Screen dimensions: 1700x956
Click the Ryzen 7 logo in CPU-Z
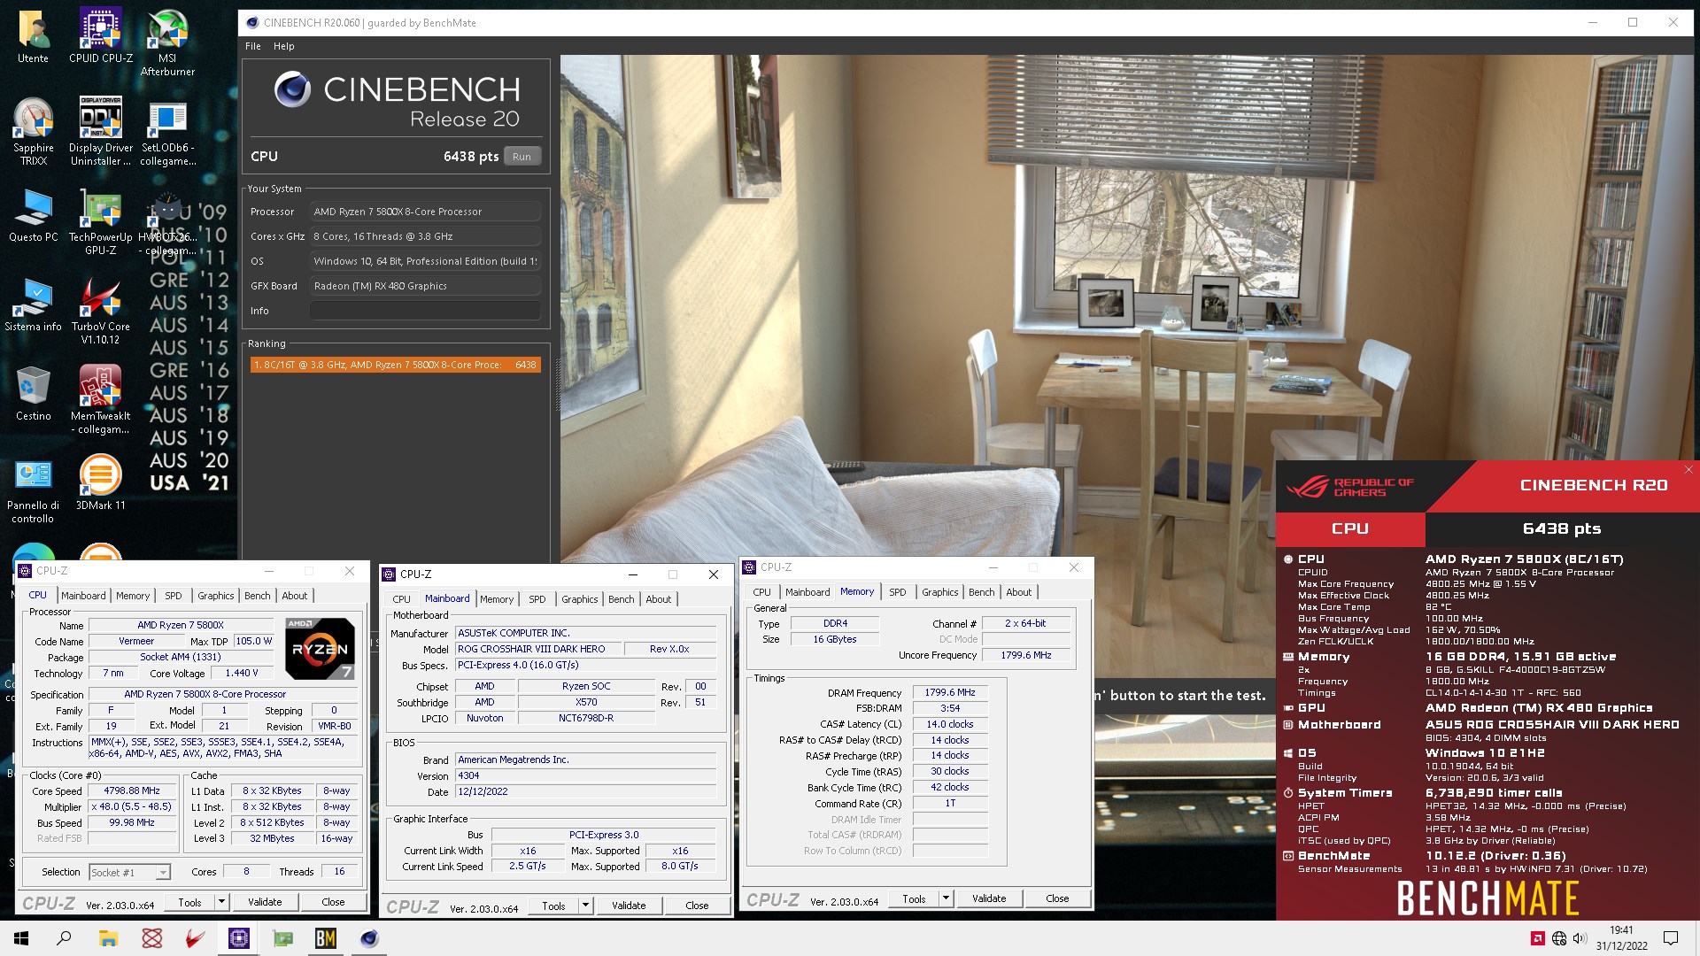point(321,648)
